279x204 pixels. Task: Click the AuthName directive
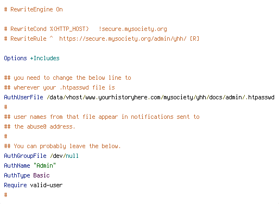coord(17,165)
